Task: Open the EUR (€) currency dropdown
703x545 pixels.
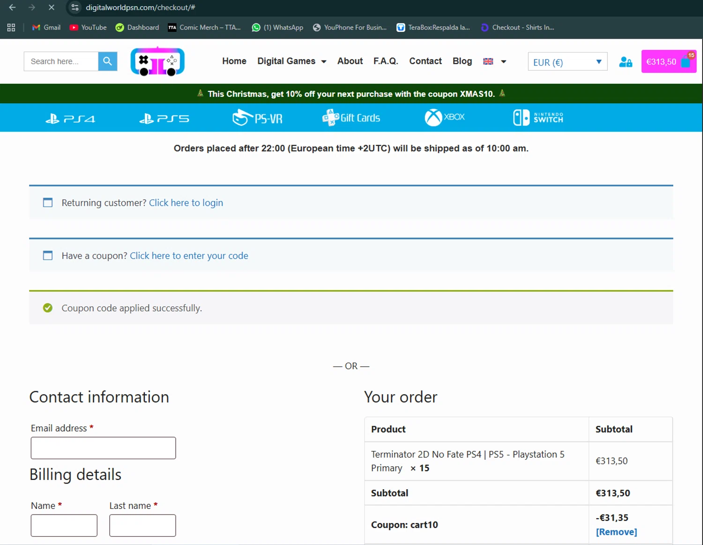Action: 568,62
